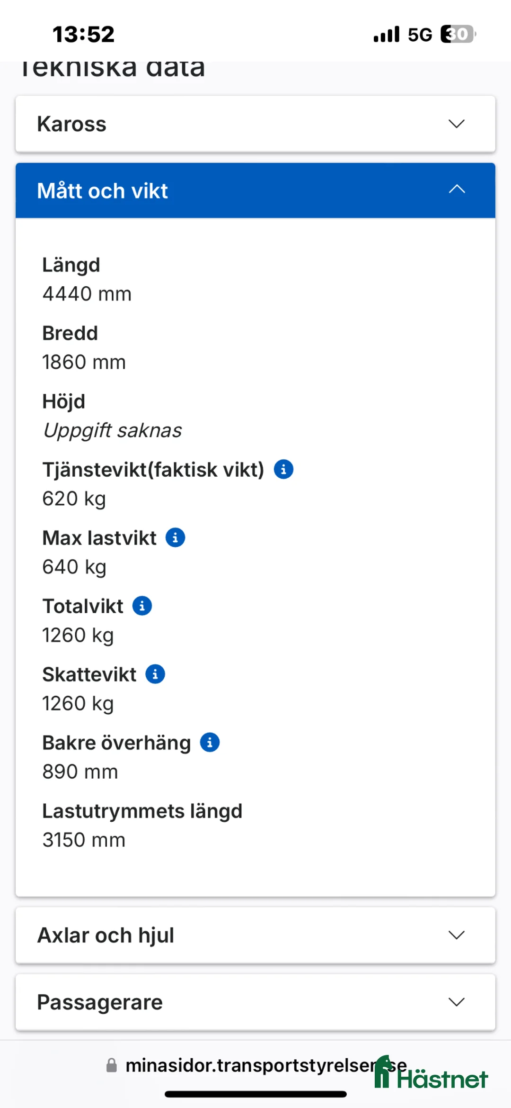
Task: Select the Lastutrymmets längd value 3150 mm
Action: pos(83,839)
